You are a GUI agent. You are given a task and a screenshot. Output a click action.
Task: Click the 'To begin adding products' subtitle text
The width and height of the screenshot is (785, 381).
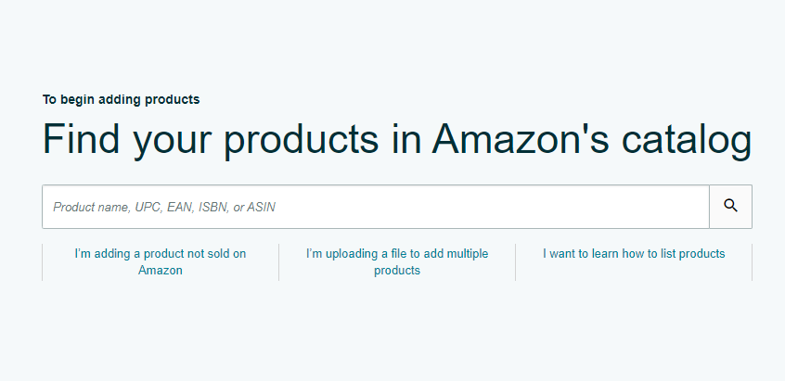pyautogui.click(x=121, y=99)
